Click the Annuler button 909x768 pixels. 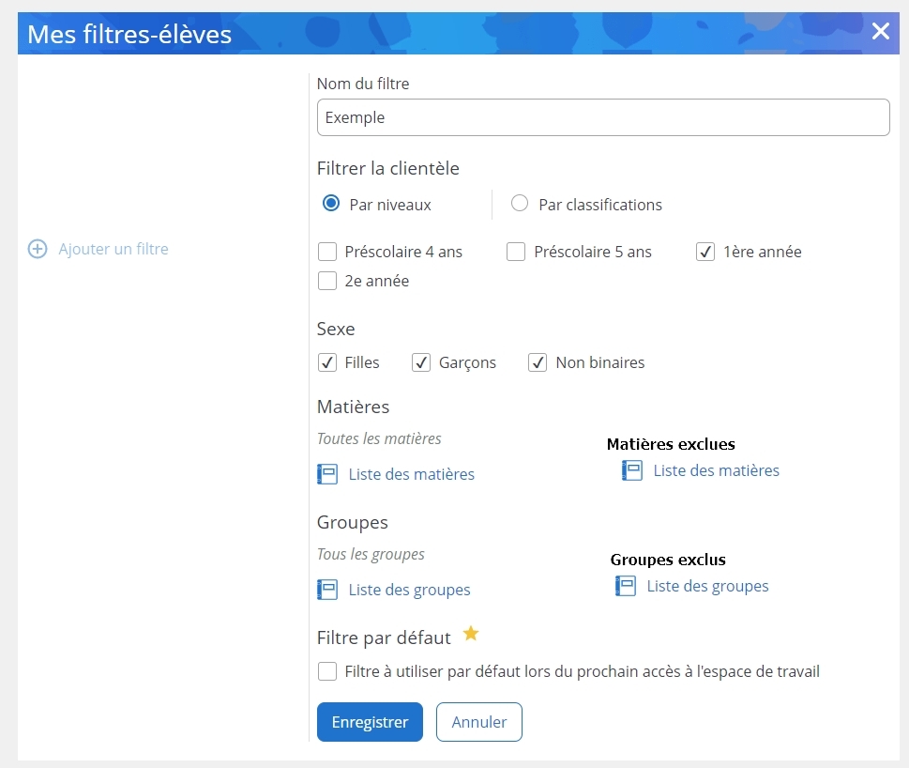[x=478, y=722]
